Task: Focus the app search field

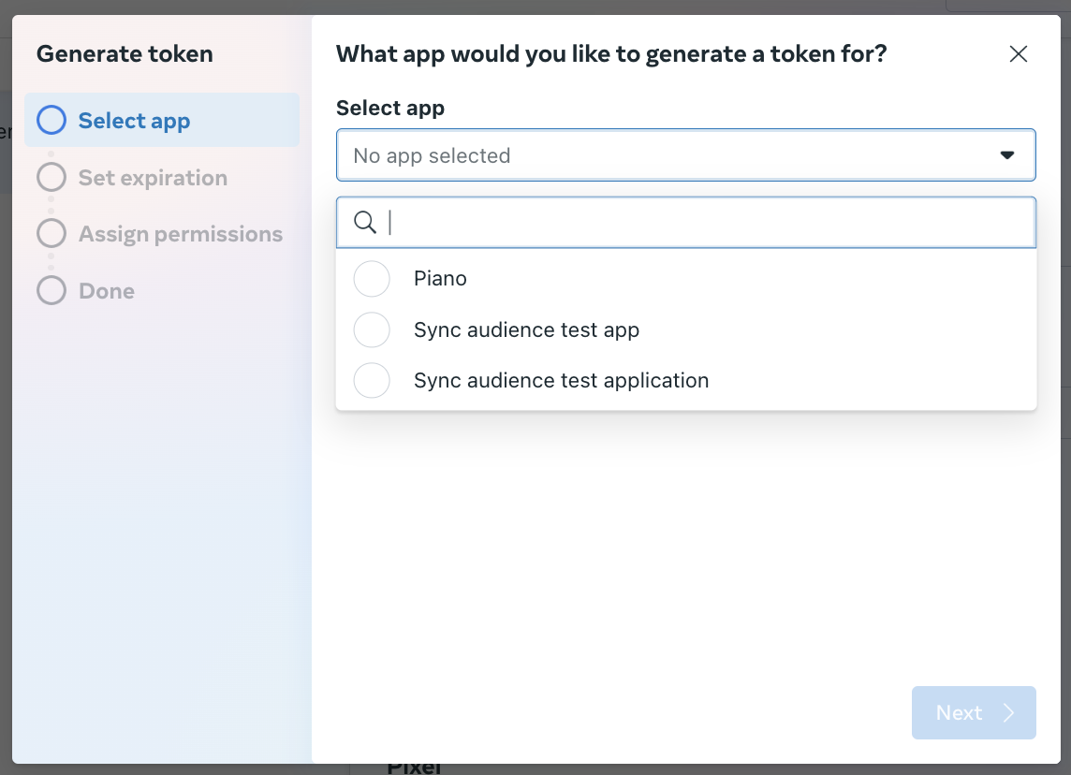Action: (686, 223)
